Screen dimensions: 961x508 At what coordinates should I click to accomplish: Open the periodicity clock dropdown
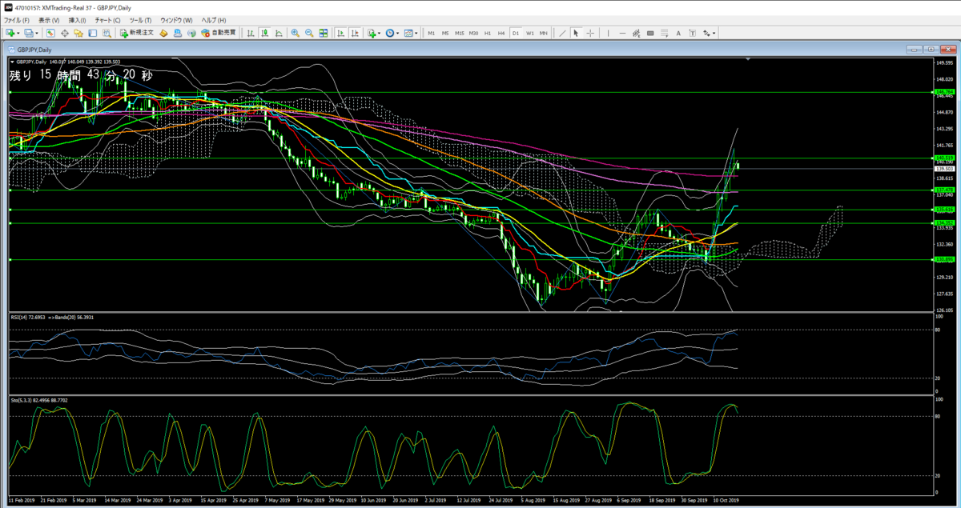tap(397, 33)
